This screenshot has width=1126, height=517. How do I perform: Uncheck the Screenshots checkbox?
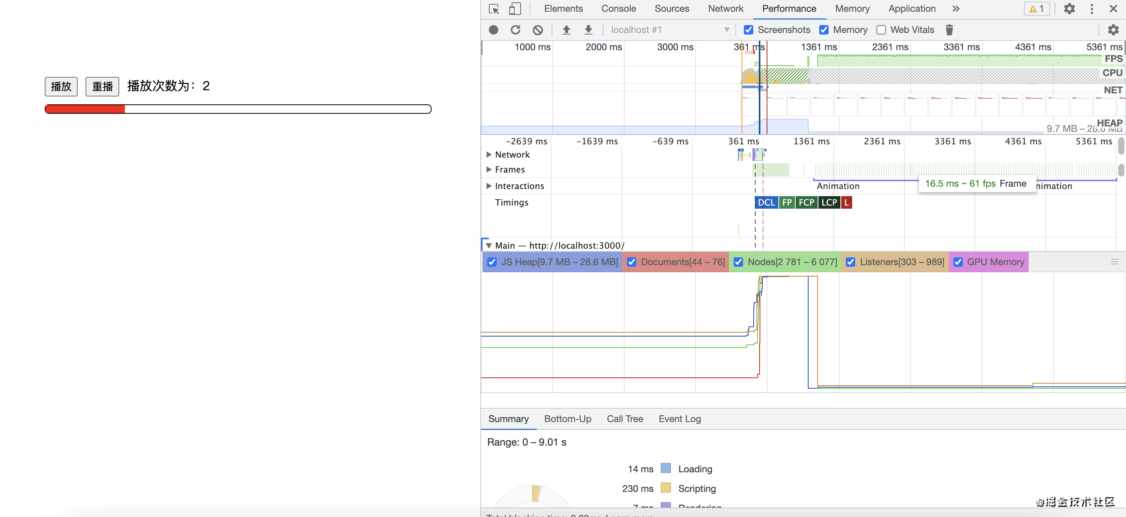pyautogui.click(x=748, y=30)
